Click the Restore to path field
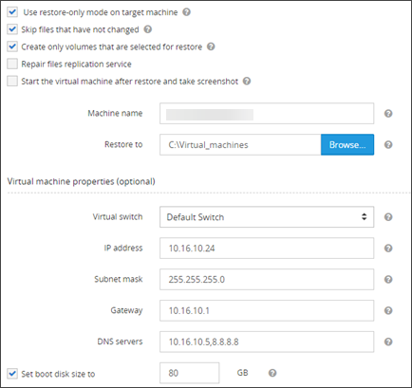 240,144
